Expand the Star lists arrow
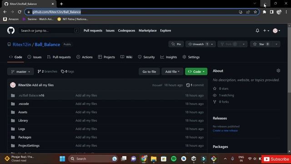 [276, 44]
